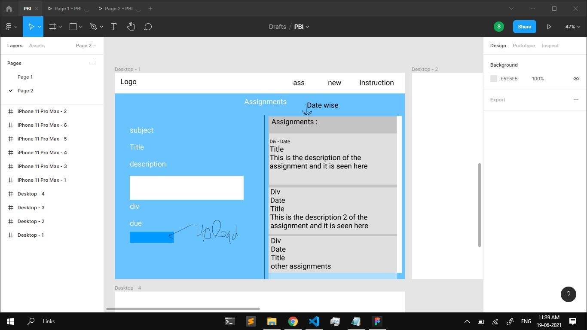Select the Move tool in toolbar
The image size is (587, 330).
31,27
